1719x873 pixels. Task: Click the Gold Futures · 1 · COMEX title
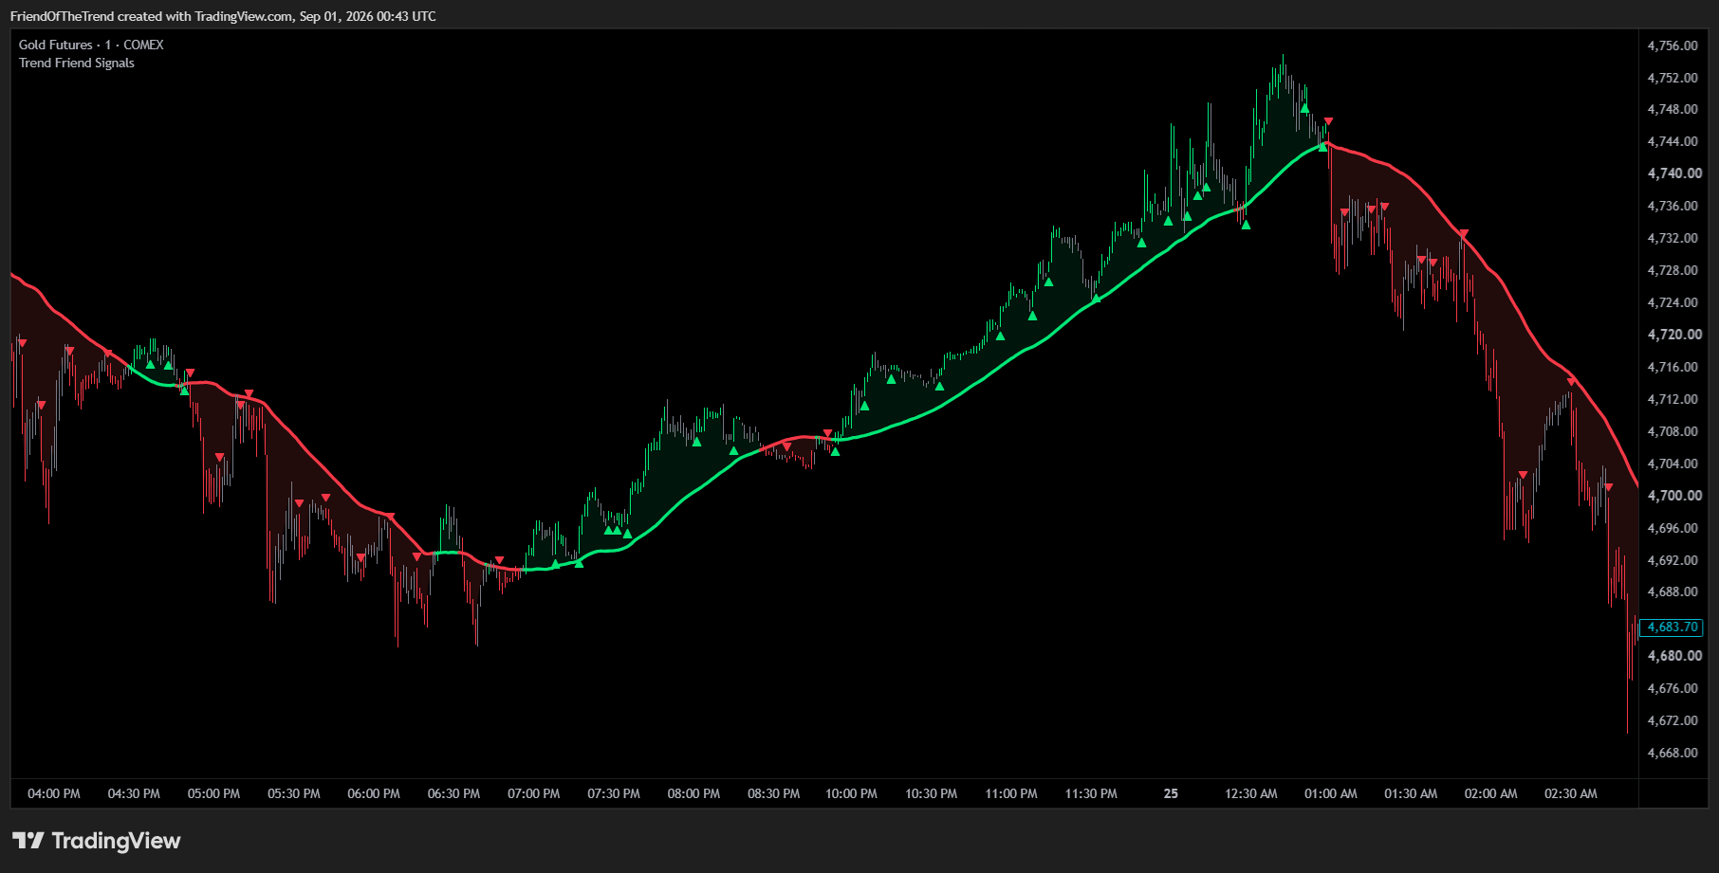click(x=91, y=45)
